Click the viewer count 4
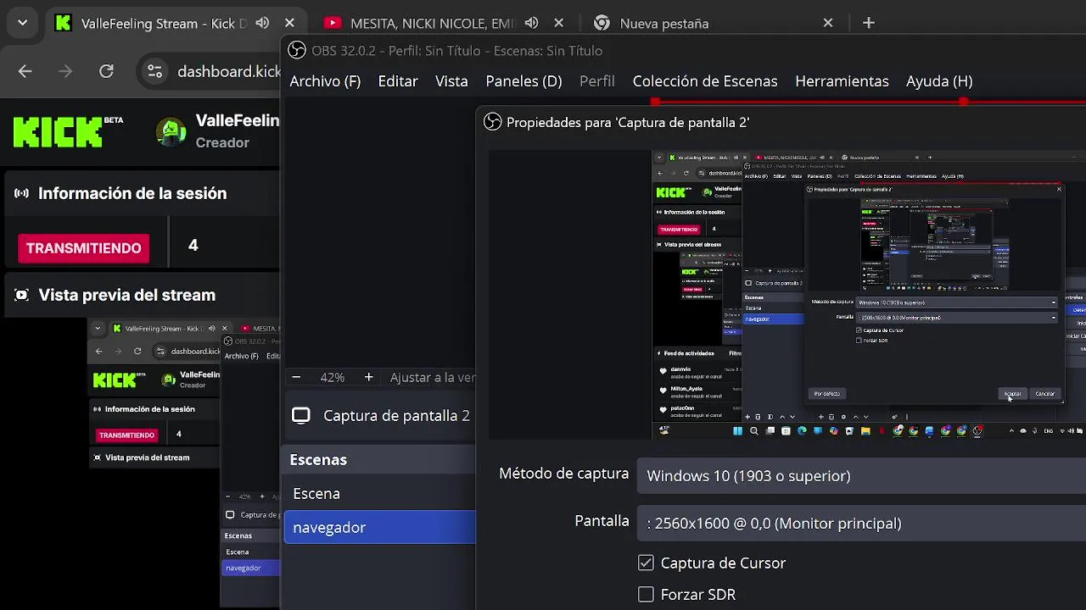Image resolution: width=1086 pixels, height=610 pixels. click(193, 246)
